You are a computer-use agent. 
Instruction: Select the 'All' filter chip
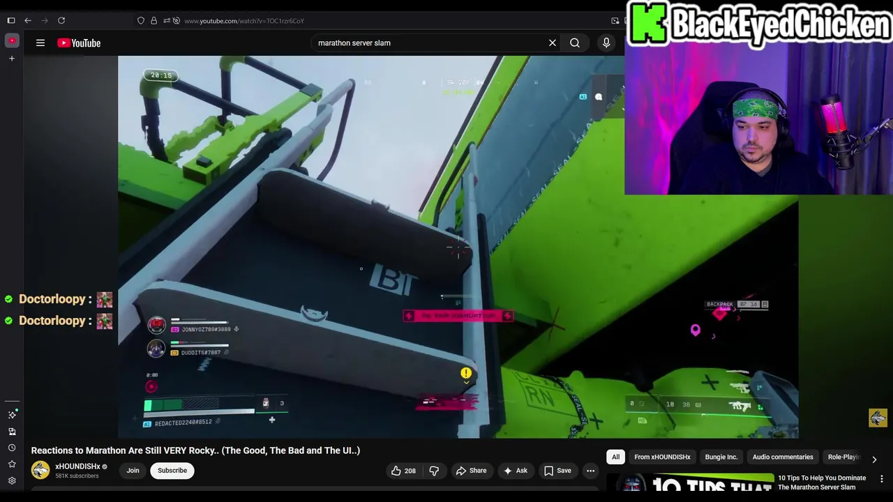coord(615,457)
